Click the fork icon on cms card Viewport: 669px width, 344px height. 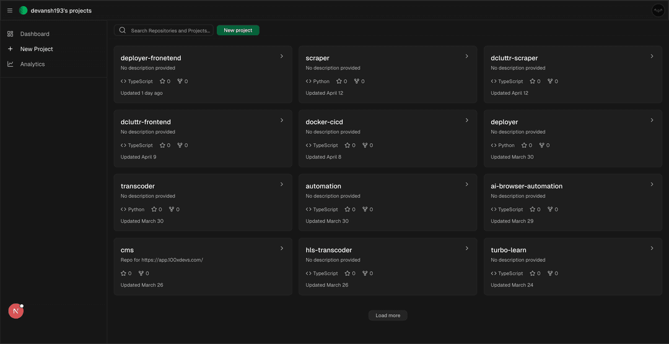pyautogui.click(x=141, y=273)
